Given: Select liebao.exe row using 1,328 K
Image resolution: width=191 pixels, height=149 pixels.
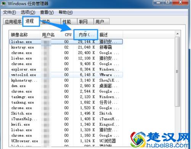Looking at the screenshot, I should coord(66,130).
